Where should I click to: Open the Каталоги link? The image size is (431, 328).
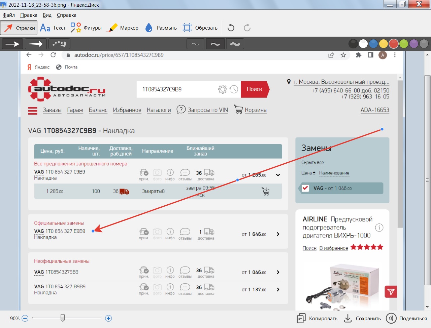click(x=159, y=110)
